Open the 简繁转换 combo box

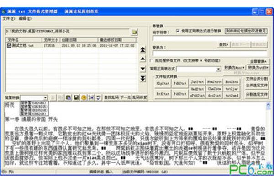pyautogui.click(x=45, y=97)
